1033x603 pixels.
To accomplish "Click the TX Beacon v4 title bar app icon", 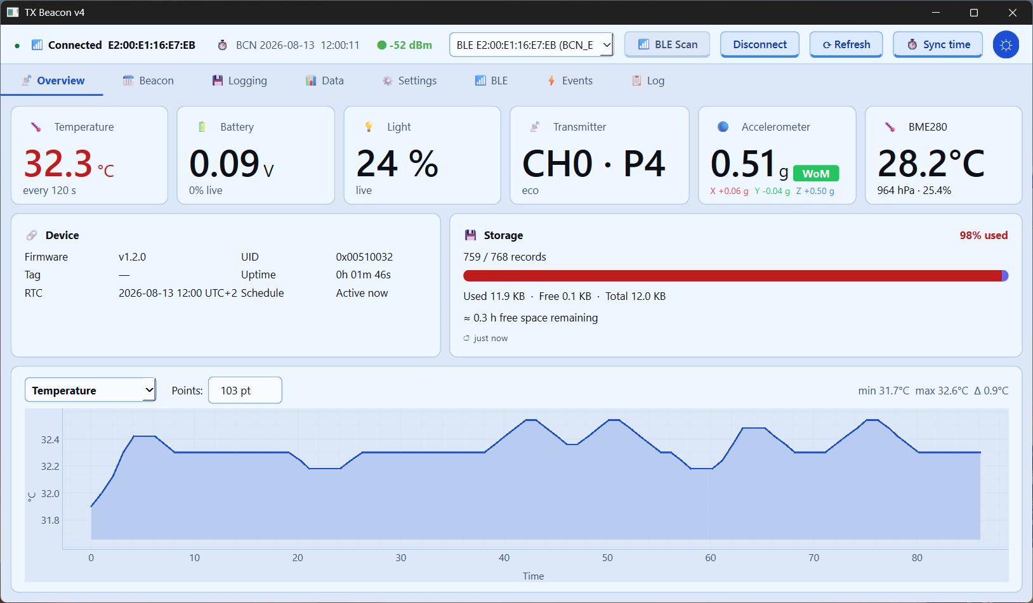I will pos(13,12).
